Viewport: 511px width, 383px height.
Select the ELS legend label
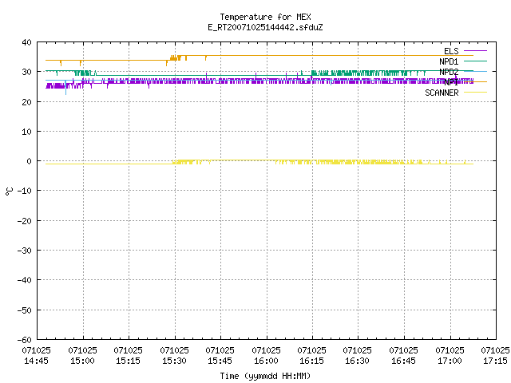[x=451, y=51]
